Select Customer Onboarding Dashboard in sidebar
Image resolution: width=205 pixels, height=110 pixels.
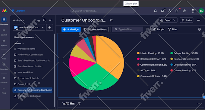click(x=33, y=90)
